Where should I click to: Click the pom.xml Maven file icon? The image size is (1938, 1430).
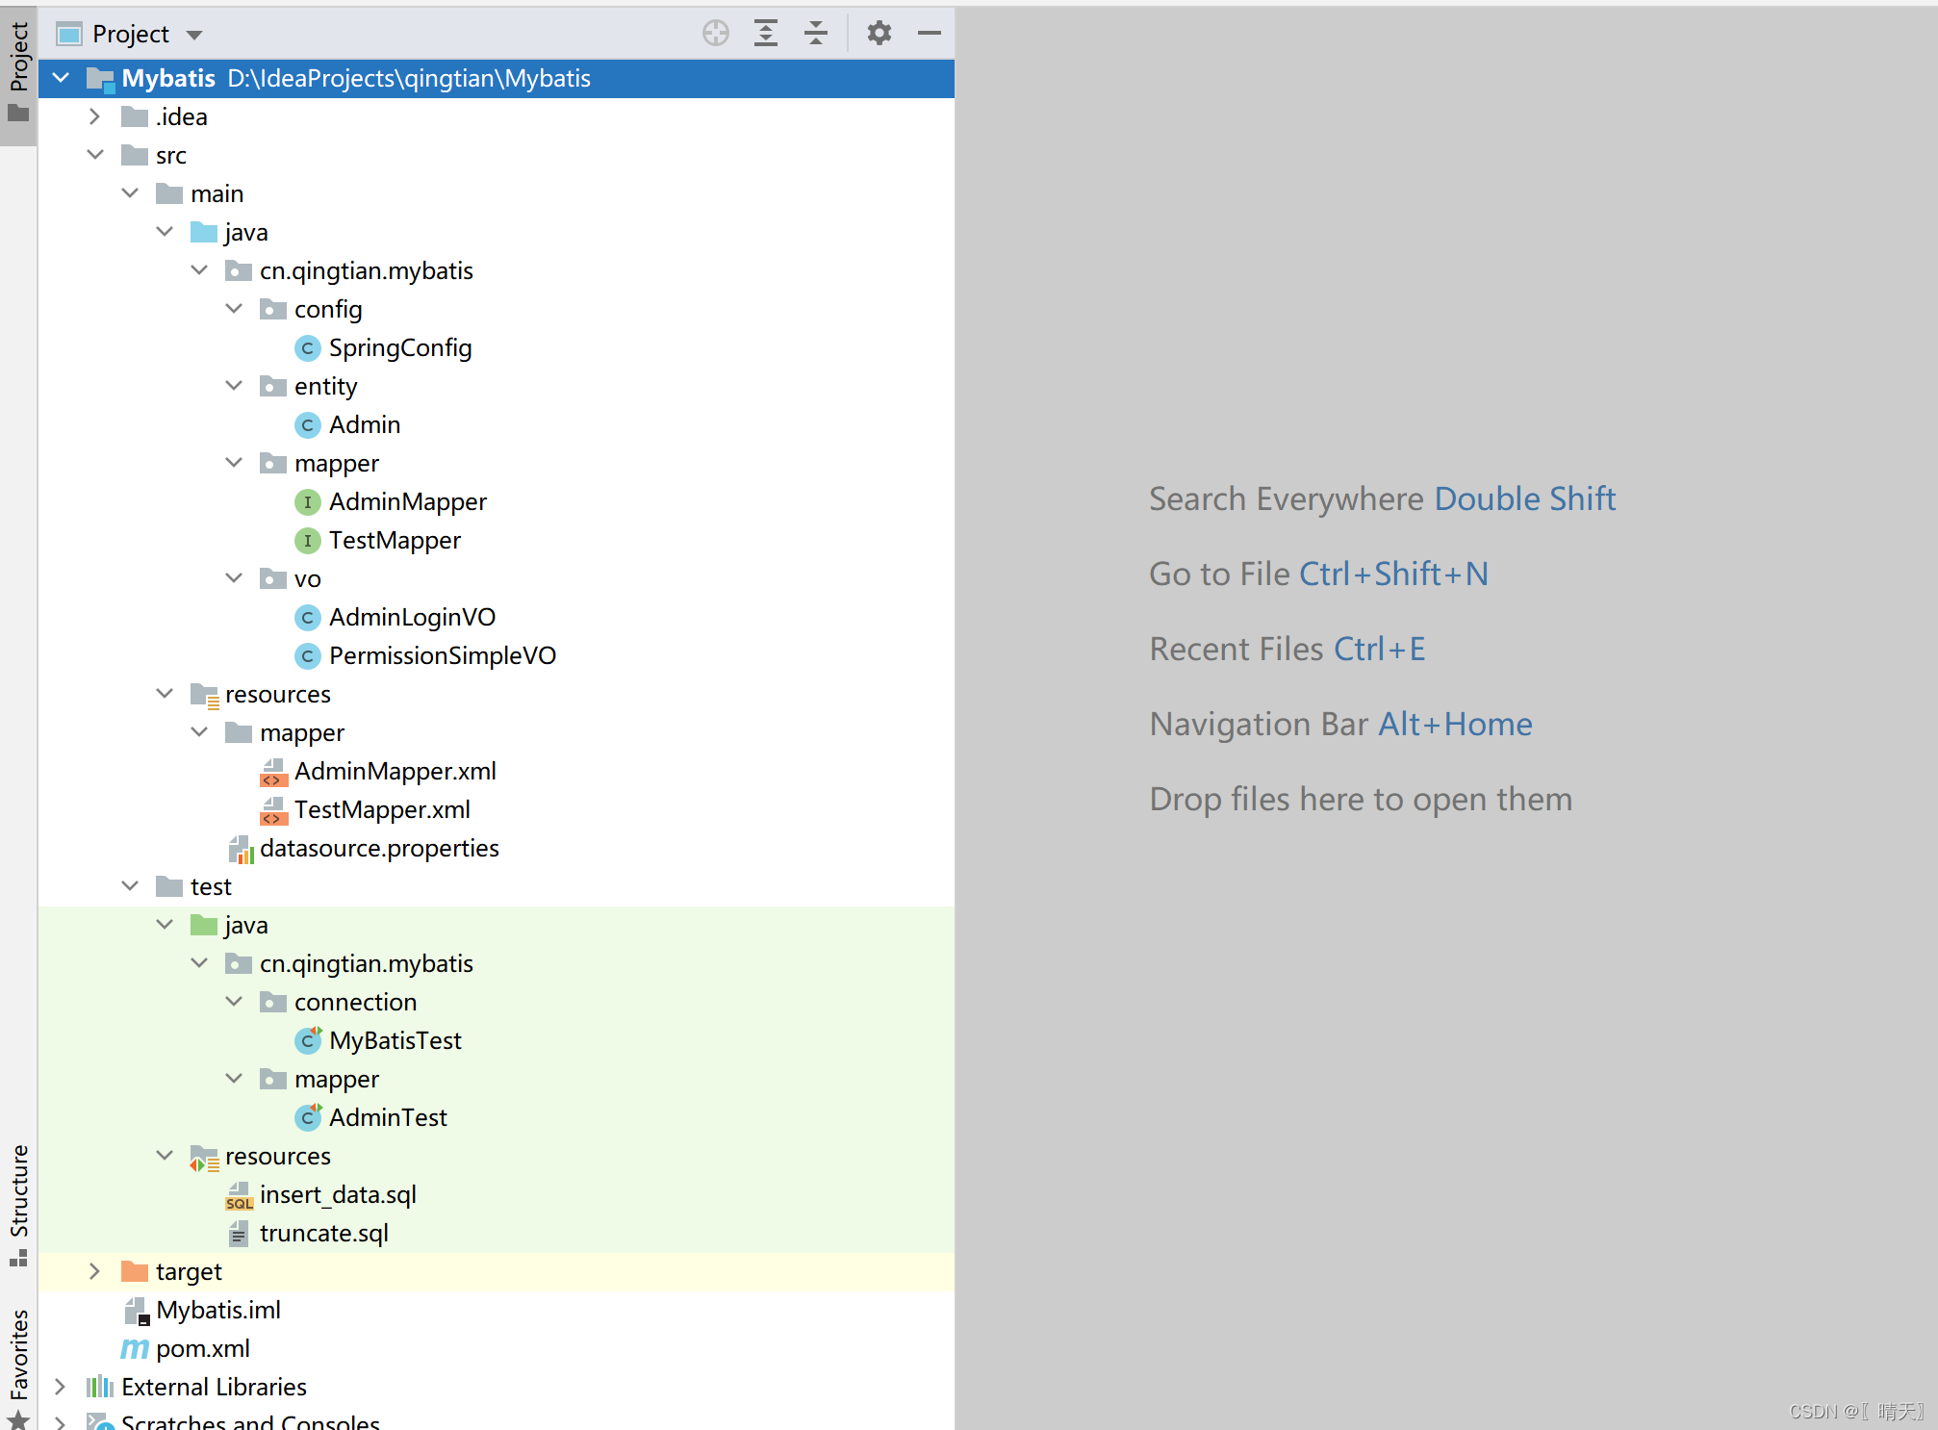(135, 1348)
